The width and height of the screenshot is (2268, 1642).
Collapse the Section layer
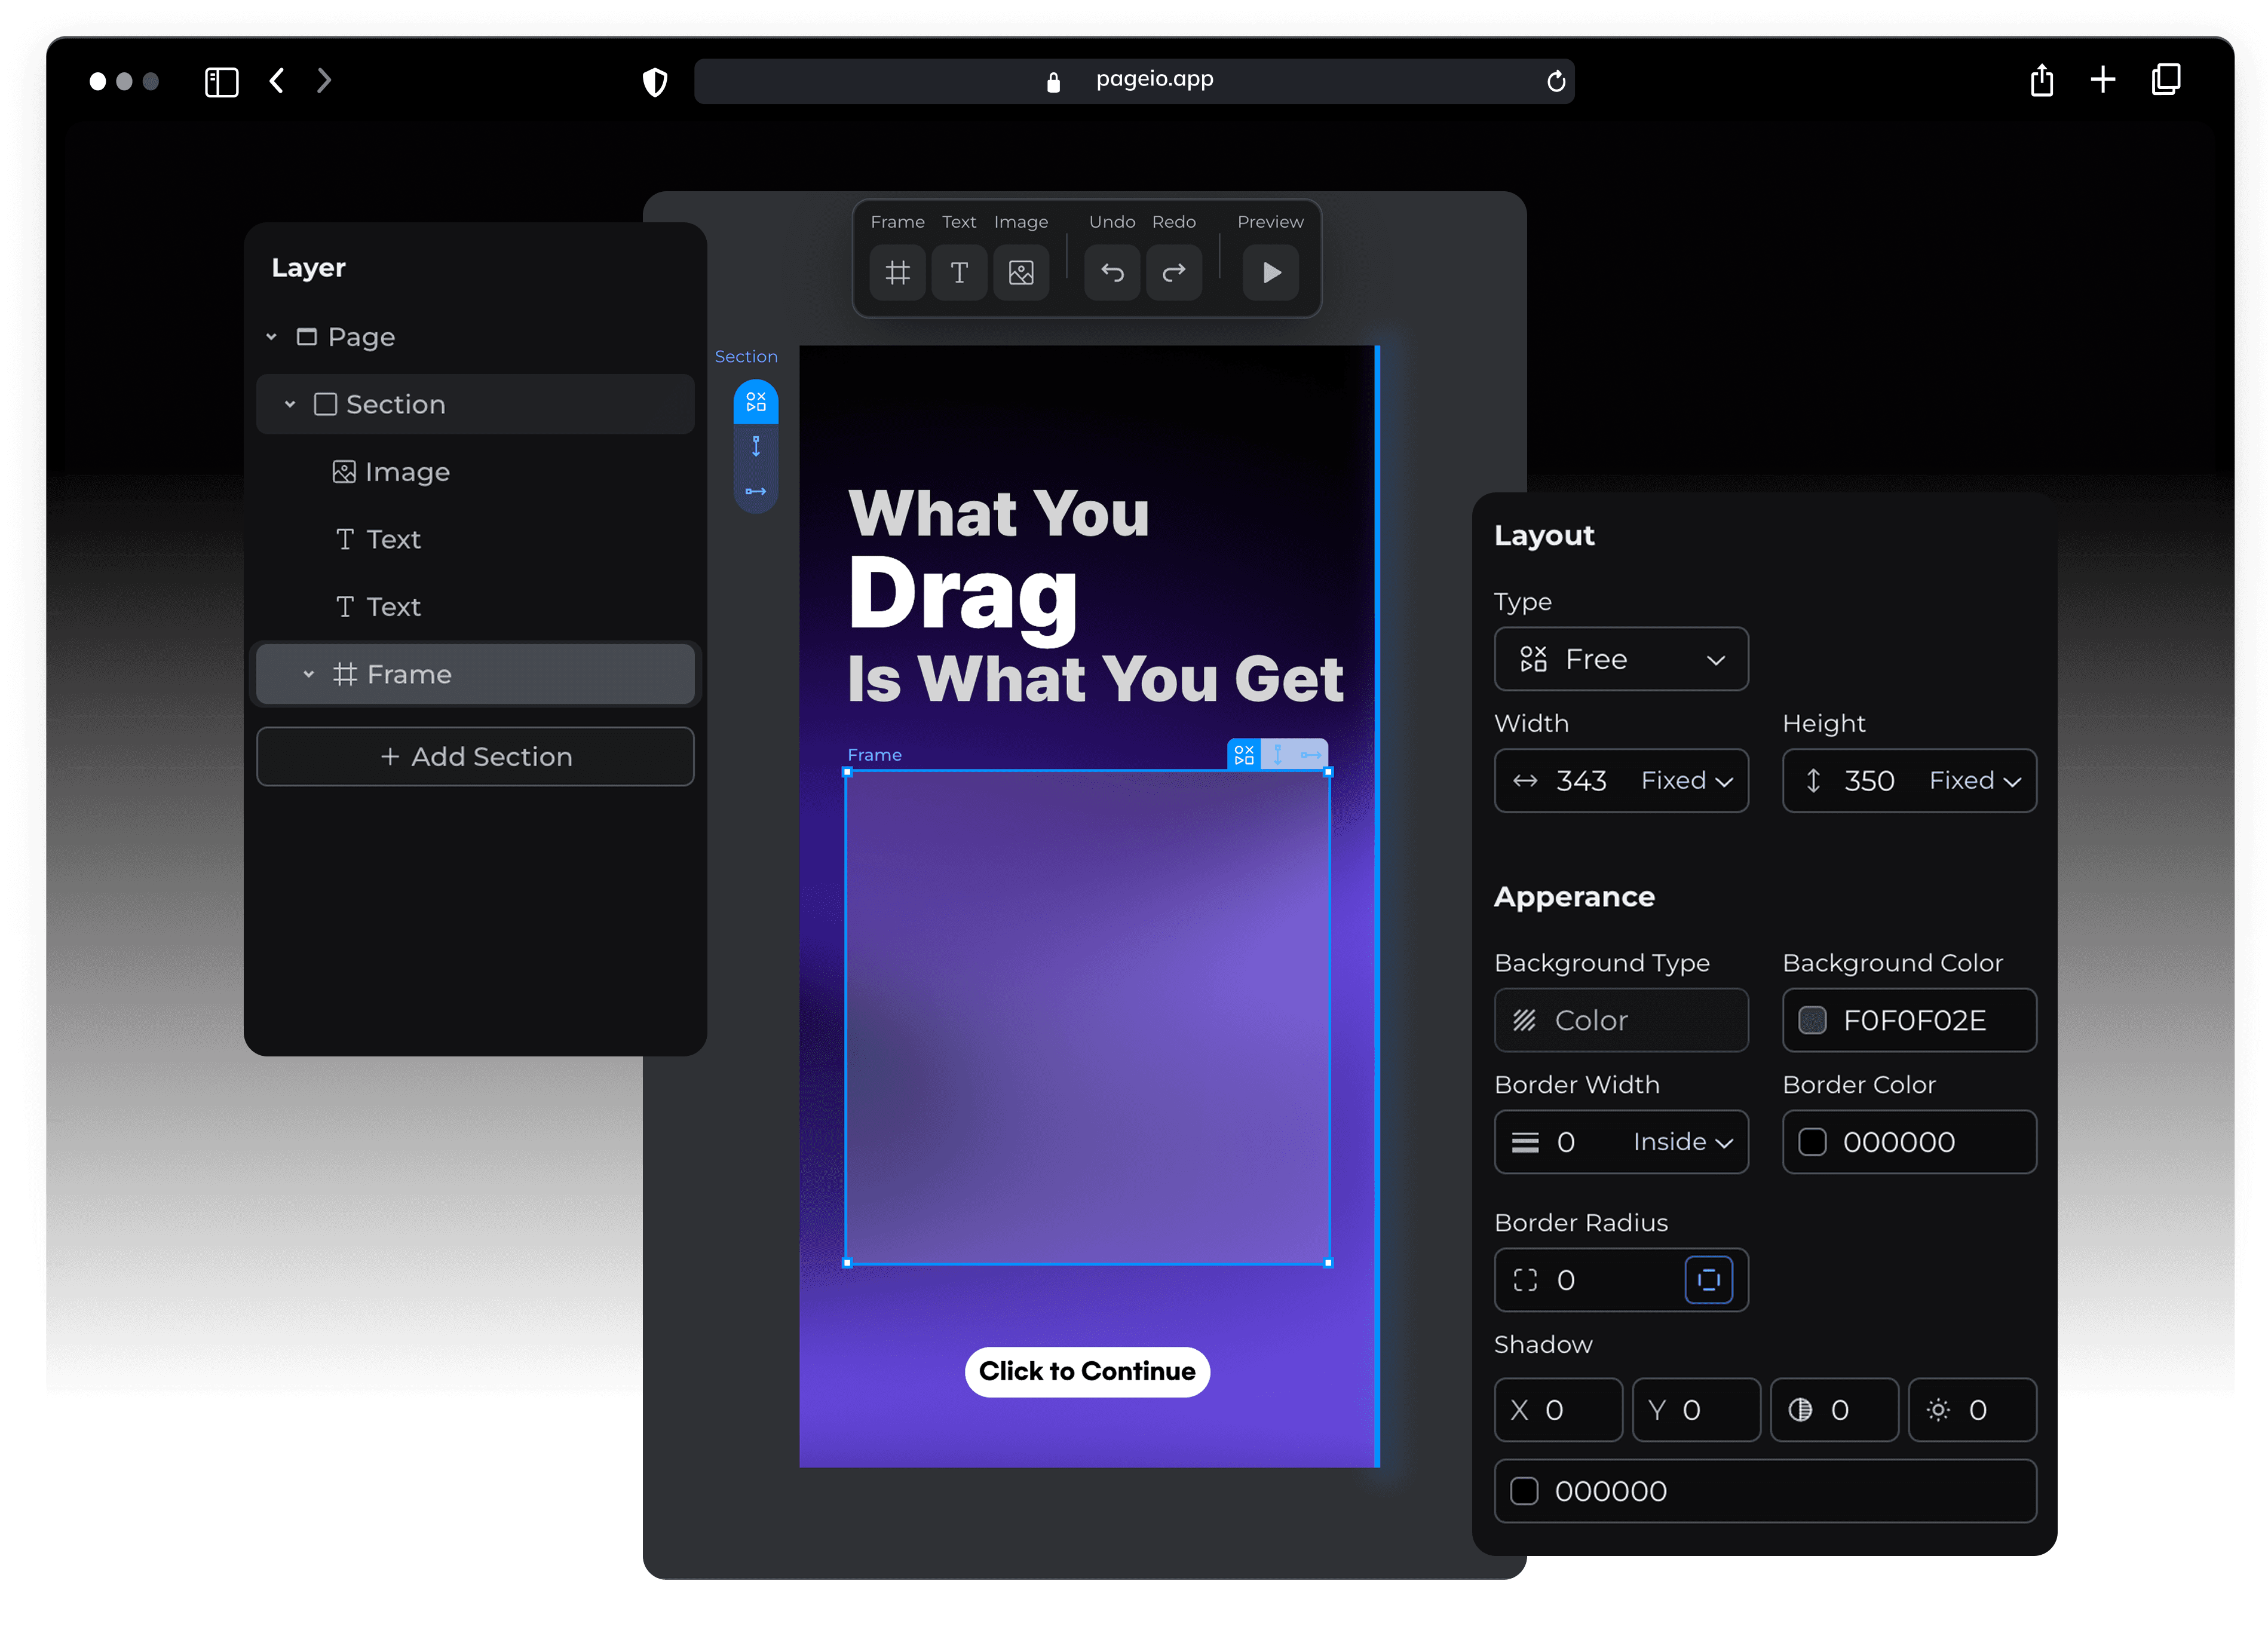[290, 404]
